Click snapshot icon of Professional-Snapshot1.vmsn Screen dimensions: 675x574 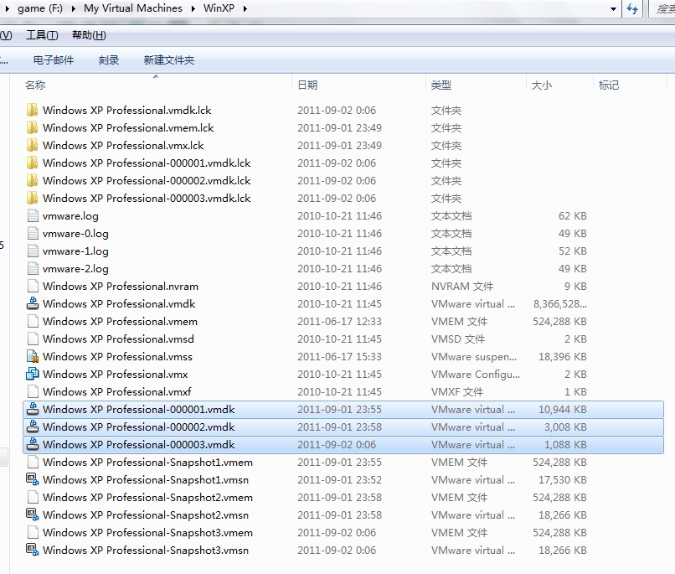(x=33, y=479)
